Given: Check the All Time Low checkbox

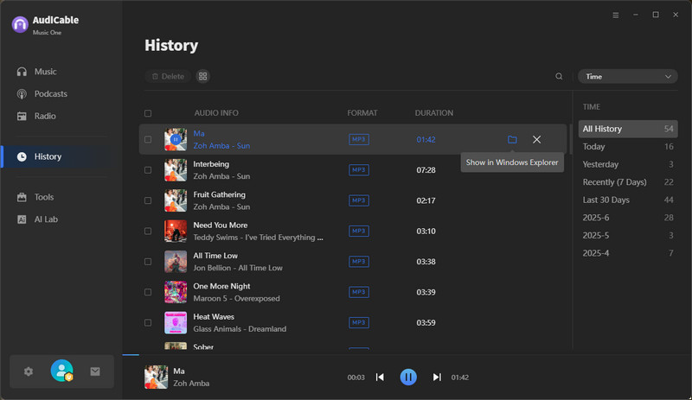Looking at the screenshot, I should point(148,262).
